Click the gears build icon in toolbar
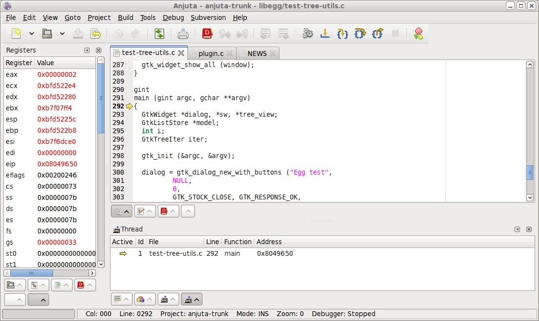 (x=307, y=34)
